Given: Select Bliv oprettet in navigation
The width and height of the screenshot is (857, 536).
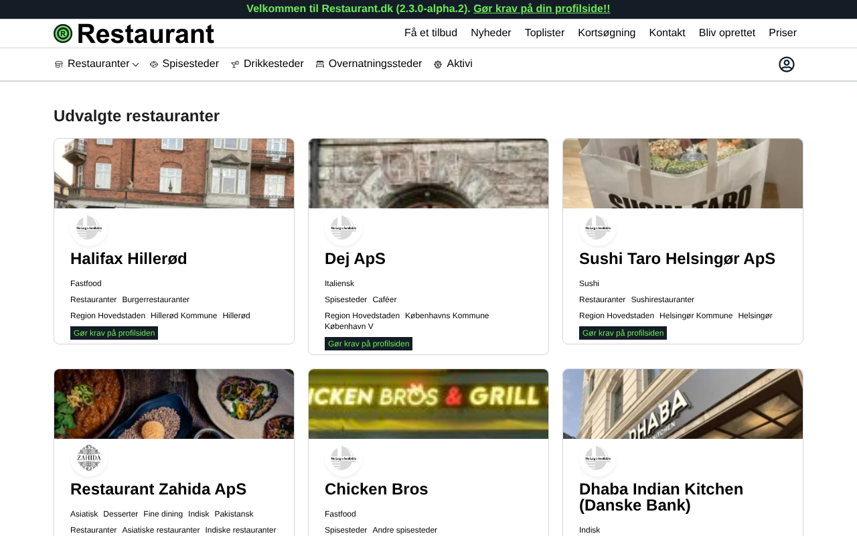Looking at the screenshot, I should pos(727,33).
